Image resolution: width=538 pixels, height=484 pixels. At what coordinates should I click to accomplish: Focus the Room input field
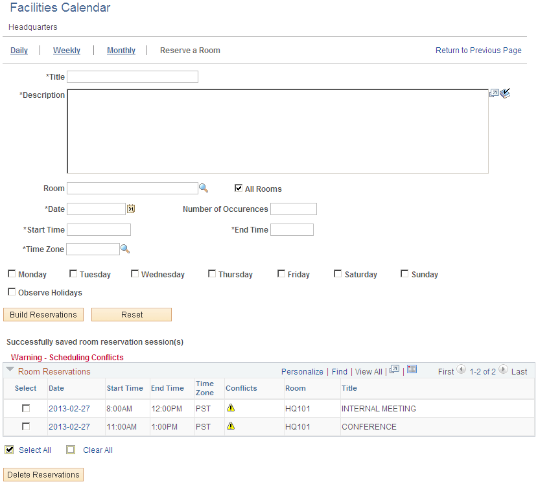(x=132, y=189)
